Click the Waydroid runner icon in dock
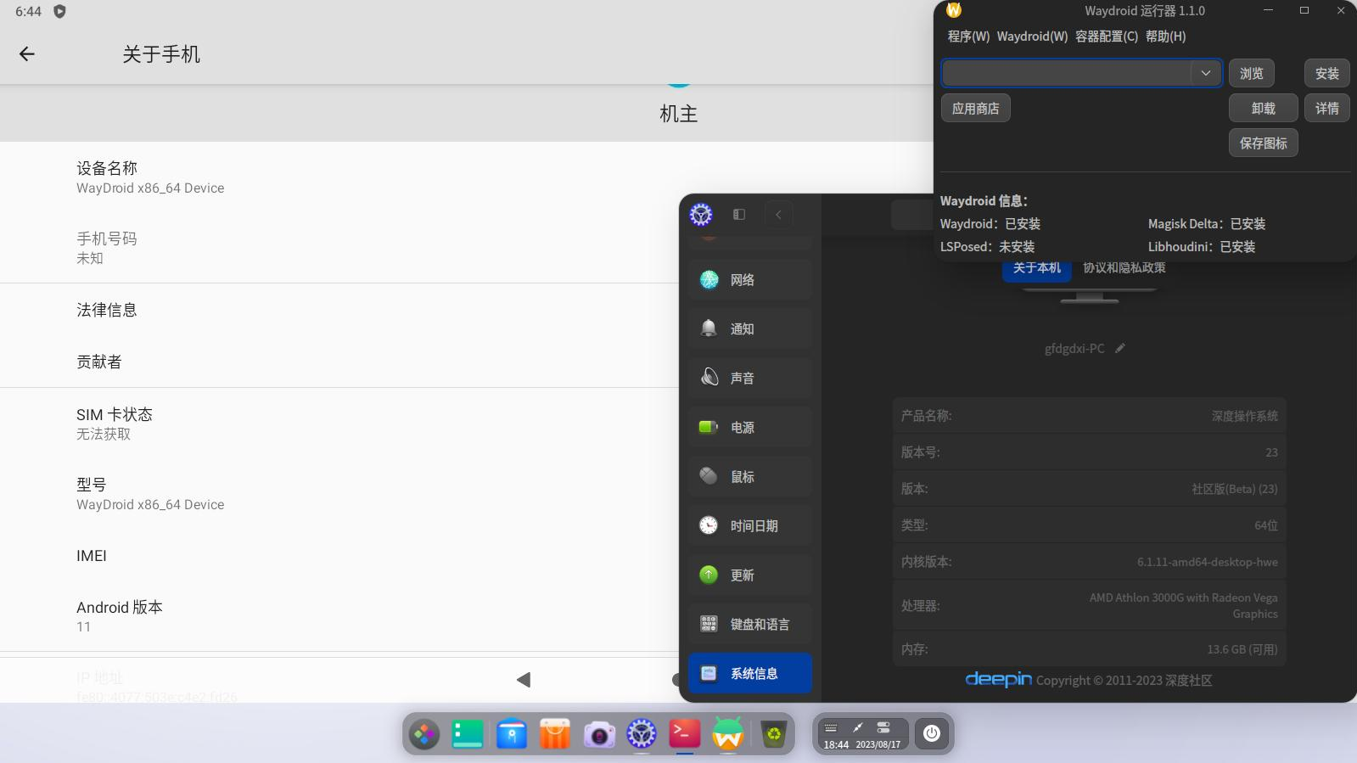Viewport: 1357px width, 763px height. [x=728, y=734]
